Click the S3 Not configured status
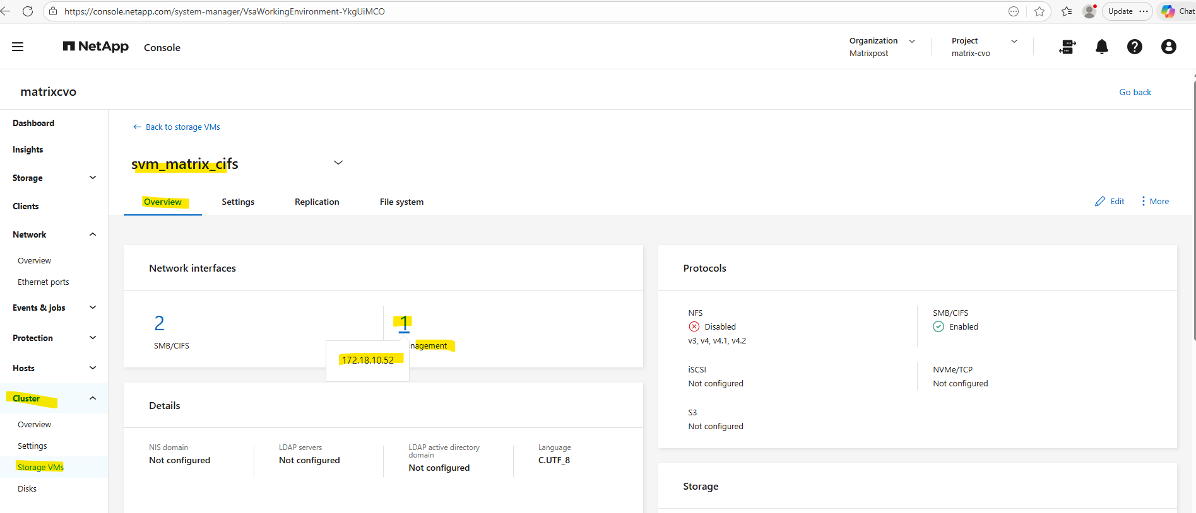 716,426
